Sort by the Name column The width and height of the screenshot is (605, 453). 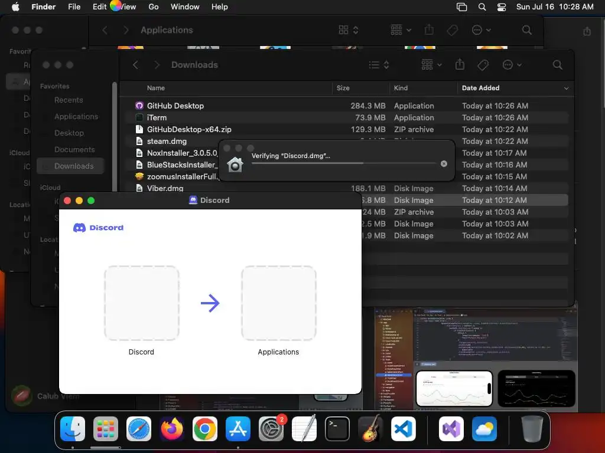[x=156, y=88]
